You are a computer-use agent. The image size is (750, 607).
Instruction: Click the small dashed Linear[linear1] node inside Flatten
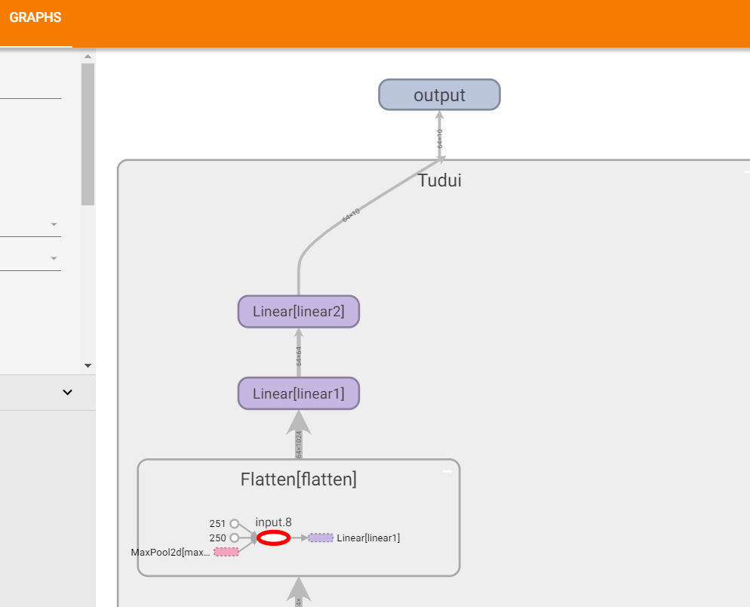[321, 538]
